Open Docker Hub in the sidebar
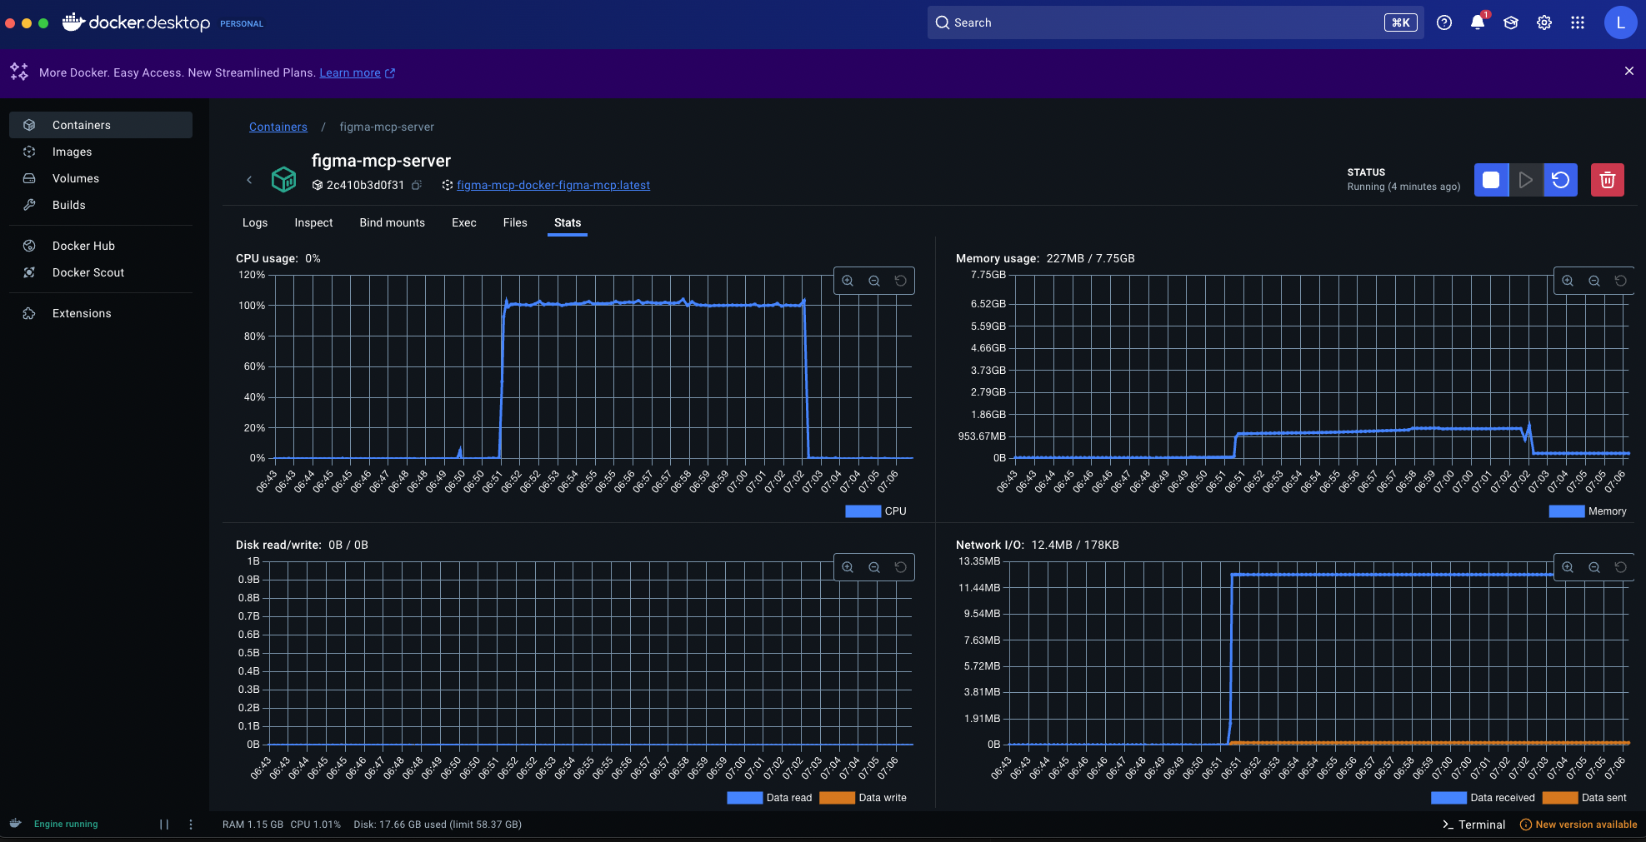The height and width of the screenshot is (842, 1646). coord(101,246)
